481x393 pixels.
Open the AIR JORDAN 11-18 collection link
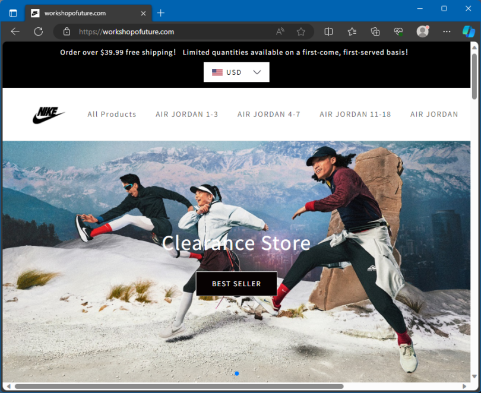click(x=355, y=114)
